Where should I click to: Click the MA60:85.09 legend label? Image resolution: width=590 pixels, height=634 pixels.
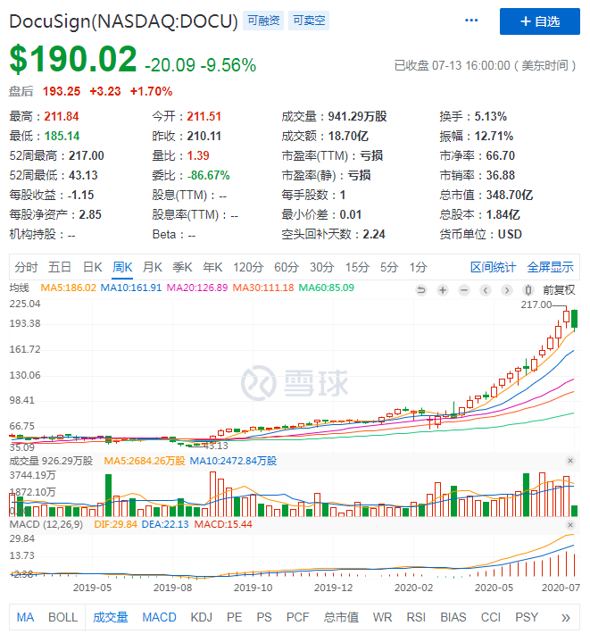pos(326,288)
